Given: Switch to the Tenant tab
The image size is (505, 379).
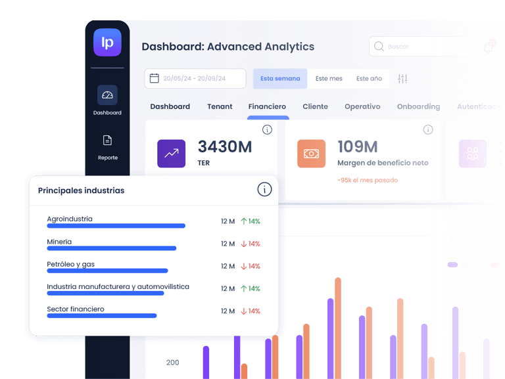Looking at the screenshot, I should point(220,106).
